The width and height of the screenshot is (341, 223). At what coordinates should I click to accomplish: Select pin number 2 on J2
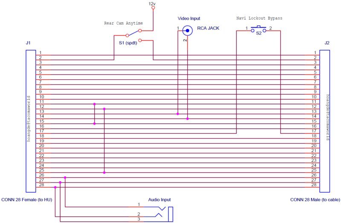coord(315,58)
